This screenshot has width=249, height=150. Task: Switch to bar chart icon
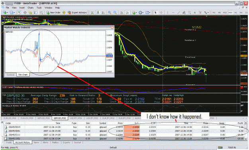click(x=92, y=13)
